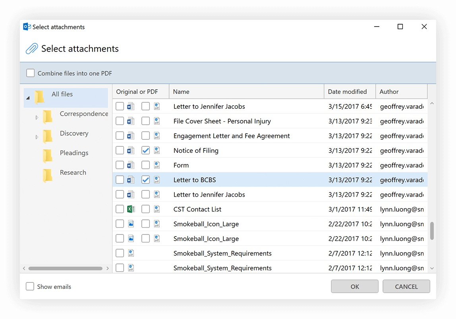The width and height of the screenshot is (456, 319).
Task: Click the Research folder icon
Action: point(48,175)
